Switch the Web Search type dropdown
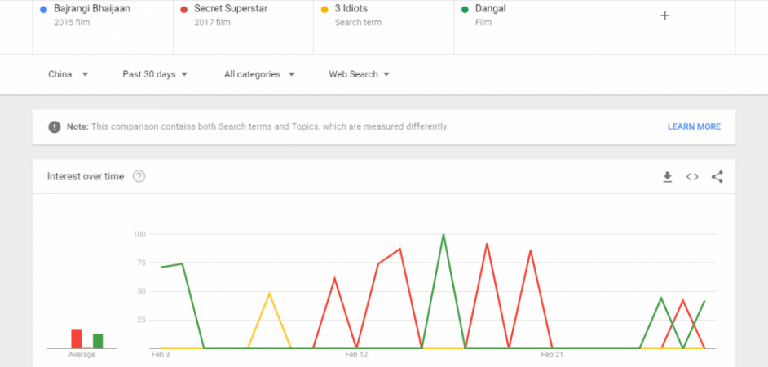Image resolution: width=768 pixels, height=367 pixels. click(x=359, y=74)
